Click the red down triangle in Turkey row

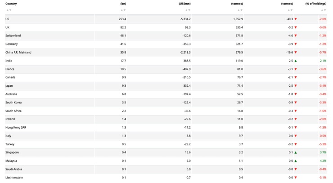[296, 144]
